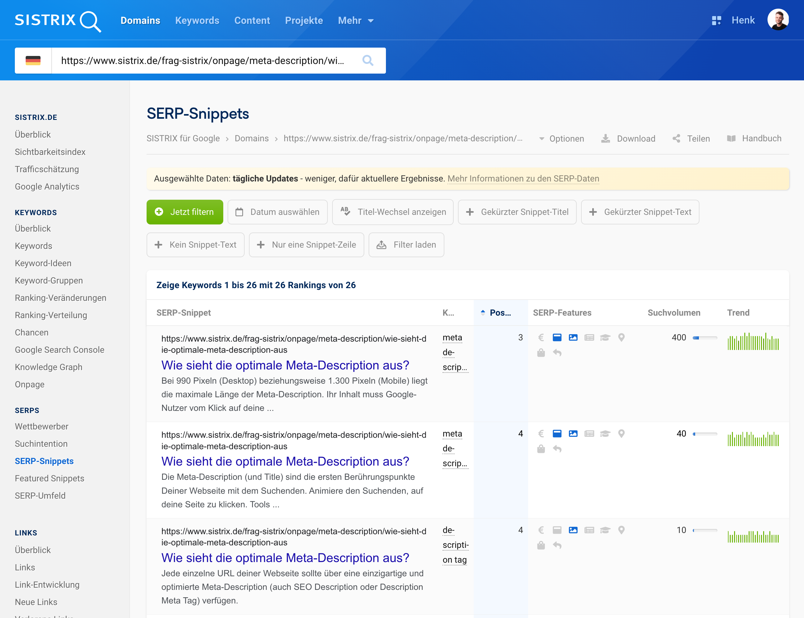Click the map pin SERP-Feature icon
Screen dimensions: 804x618
pos(620,337)
